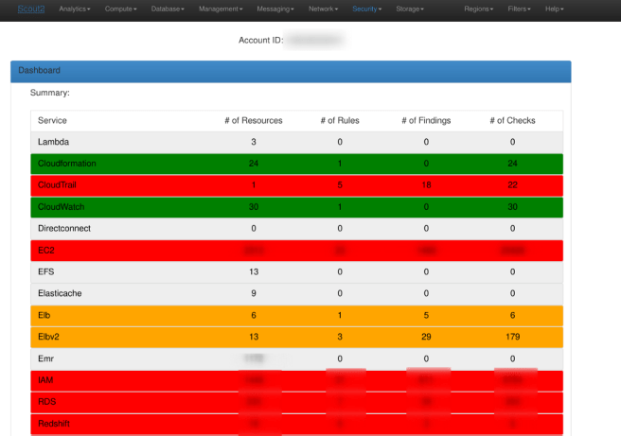Open the Network menu

pyautogui.click(x=325, y=9)
